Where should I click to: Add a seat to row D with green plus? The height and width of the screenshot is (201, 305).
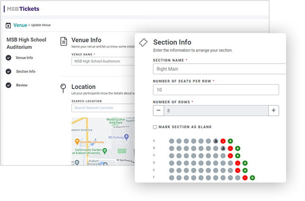click(245, 163)
